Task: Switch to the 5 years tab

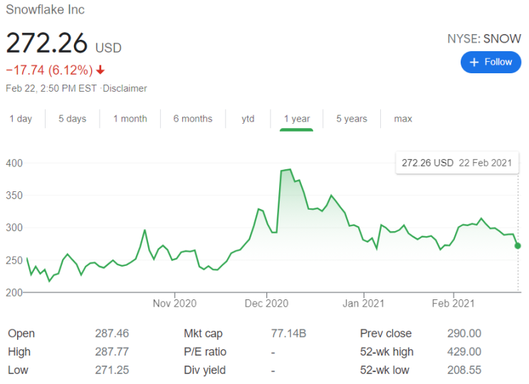Action: pyautogui.click(x=352, y=119)
